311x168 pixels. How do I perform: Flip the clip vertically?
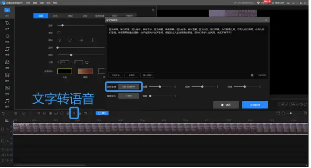93,40
